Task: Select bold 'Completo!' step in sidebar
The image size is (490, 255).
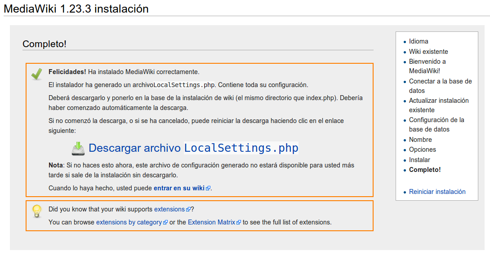Action: click(x=425, y=170)
